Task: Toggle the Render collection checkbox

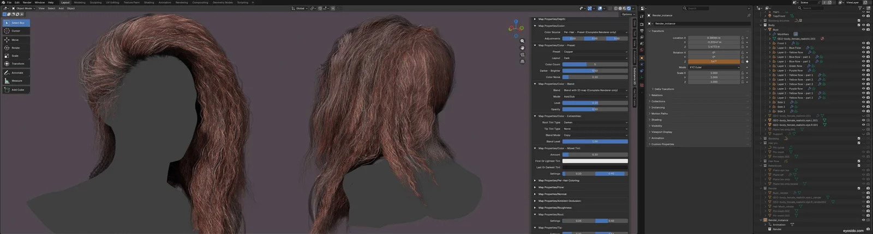Action: tap(859, 188)
